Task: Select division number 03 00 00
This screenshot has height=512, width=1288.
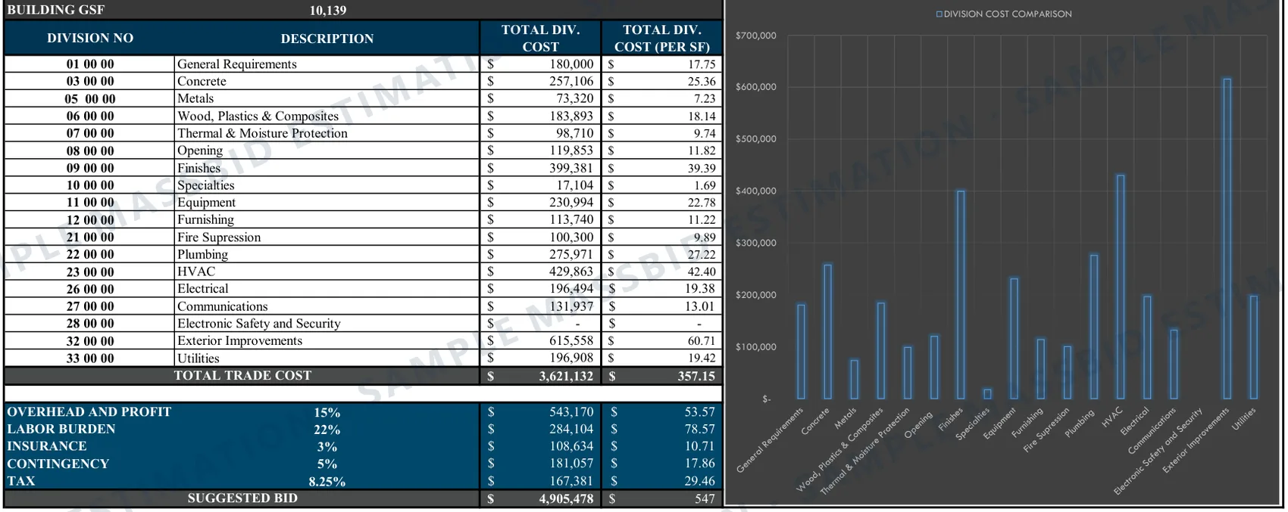Action: coord(90,81)
